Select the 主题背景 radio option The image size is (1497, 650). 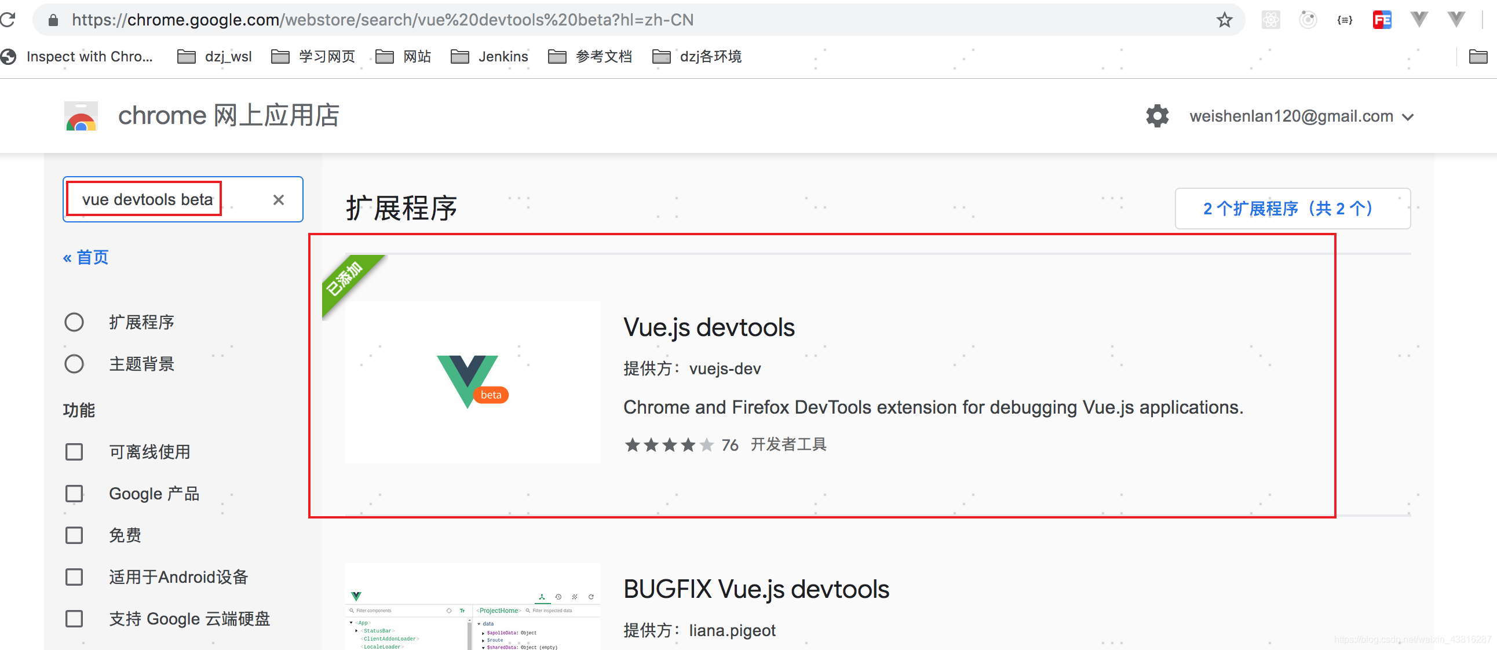(x=74, y=364)
